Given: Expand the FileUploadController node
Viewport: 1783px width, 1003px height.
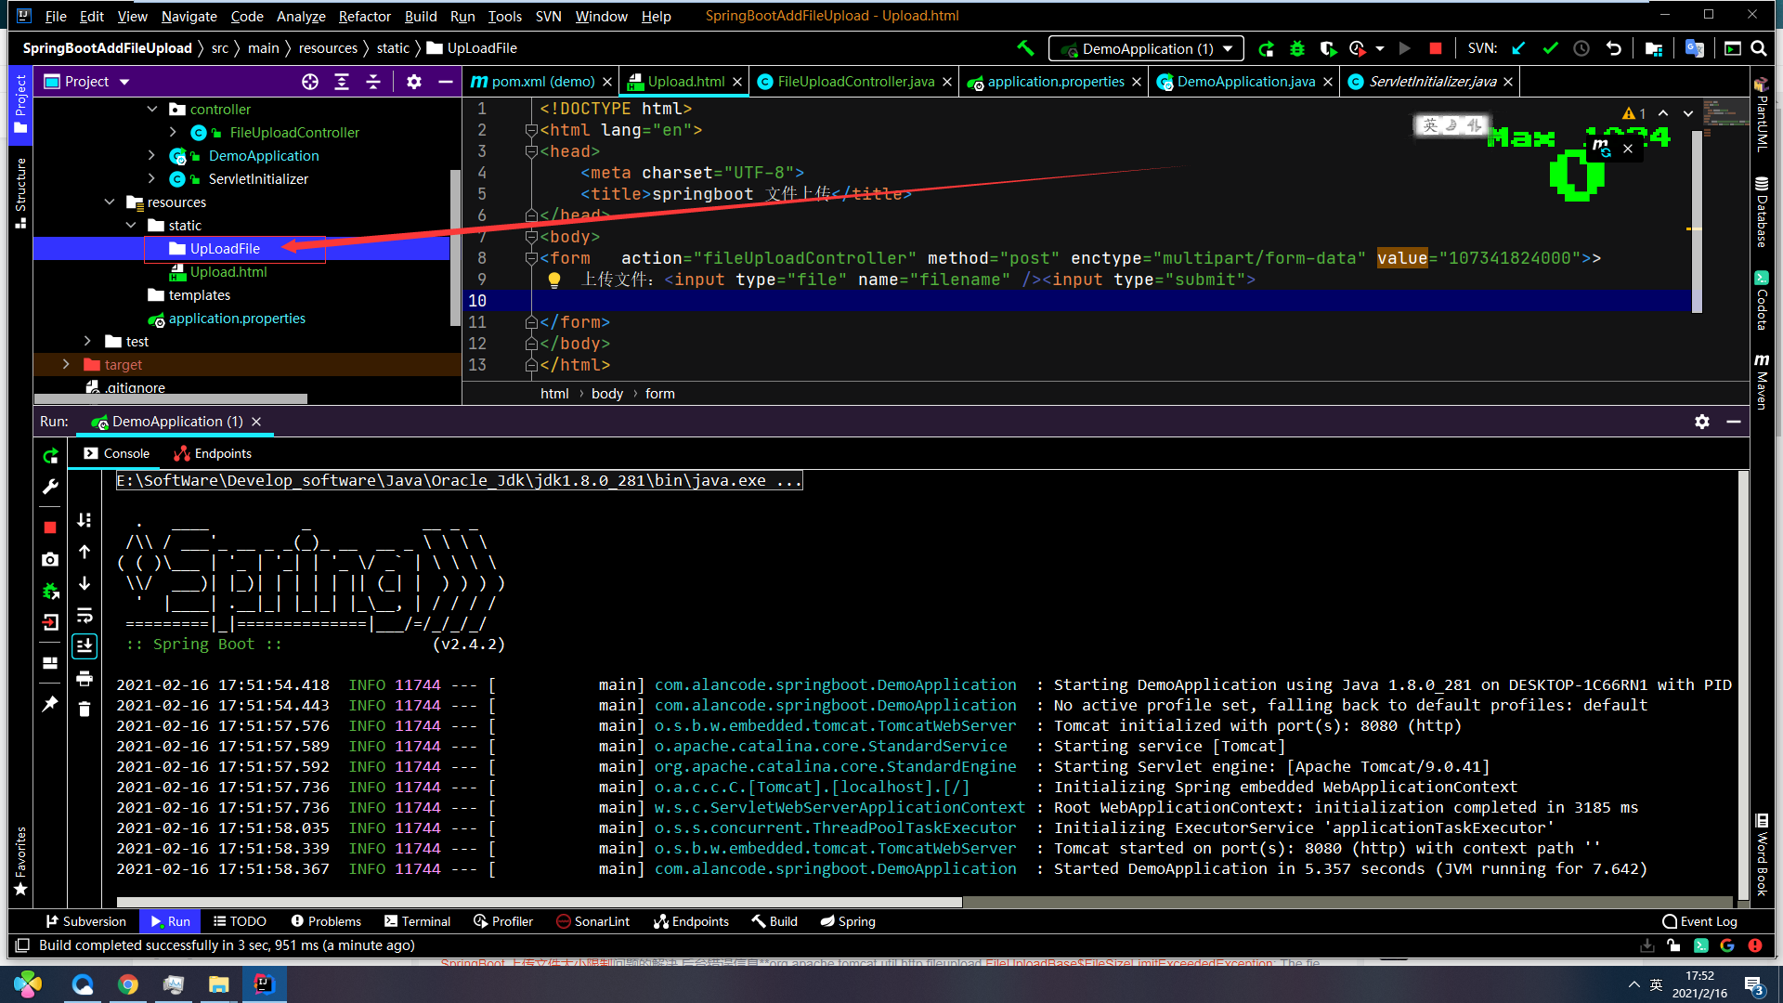Looking at the screenshot, I should coord(173,132).
